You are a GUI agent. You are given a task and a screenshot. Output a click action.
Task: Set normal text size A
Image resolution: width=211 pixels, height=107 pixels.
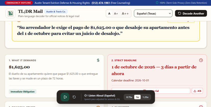[109, 13]
